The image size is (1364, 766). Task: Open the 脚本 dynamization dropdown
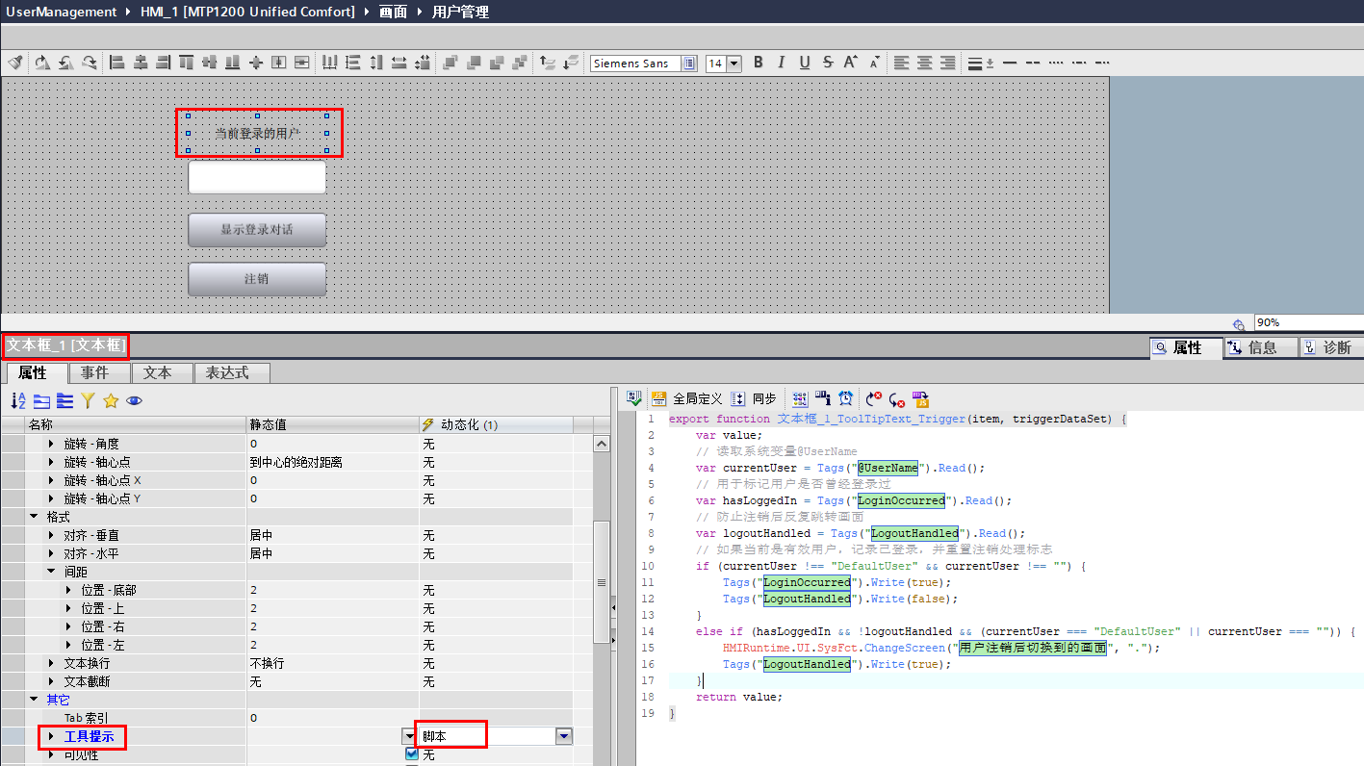[x=564, y=736]
